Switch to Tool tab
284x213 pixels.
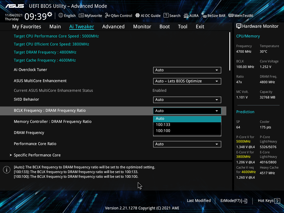[x=182, y=27]
